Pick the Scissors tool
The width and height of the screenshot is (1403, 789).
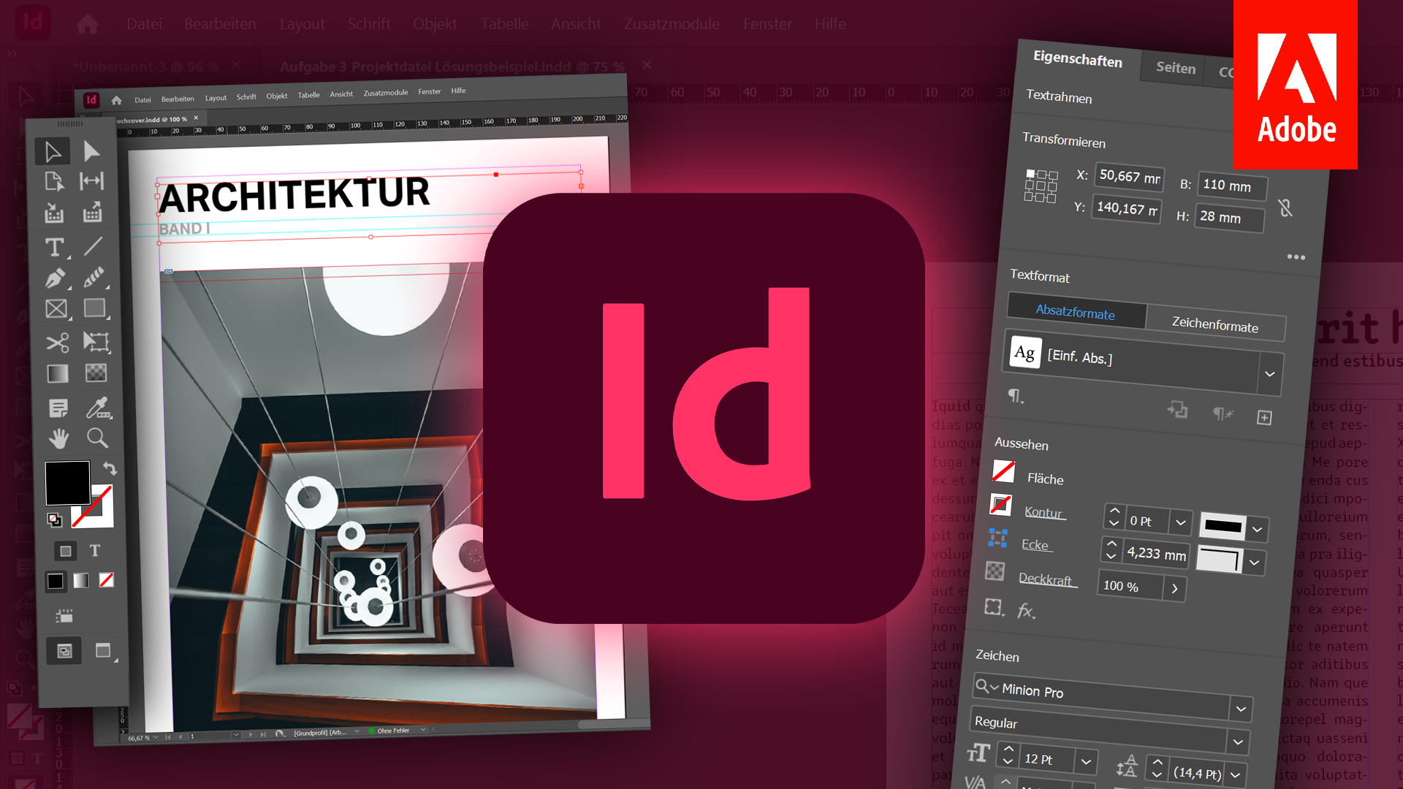coord(57,342)
